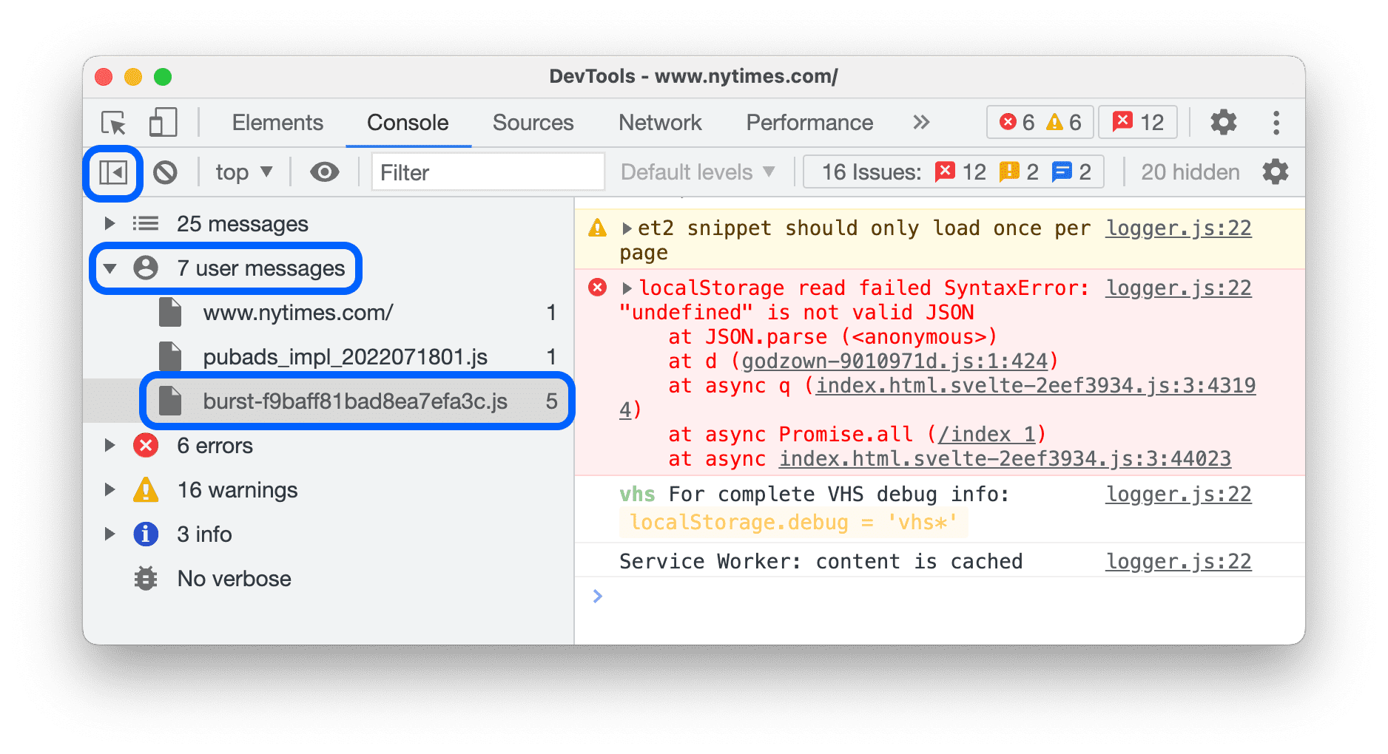The width and height of the screenshot is (1388, 754).
Task: Click the Inspect element cursor icon
Action: pyautogui.click(x=112, y=123)
